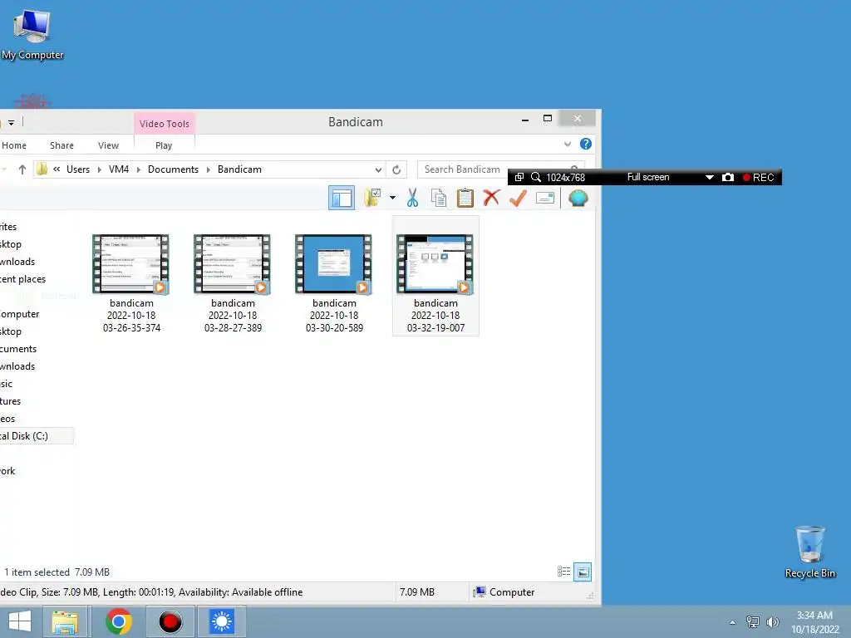This screenshot has height=638, width=851.
Task: Click the blue shell globe icon
Action: [x=578, y=198]
